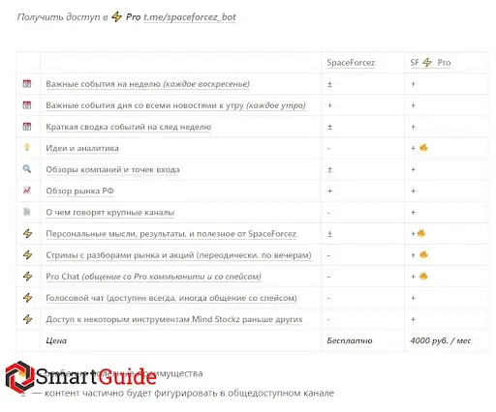
Task: Open the SF Pro column header
Action: tap(430, 63)
